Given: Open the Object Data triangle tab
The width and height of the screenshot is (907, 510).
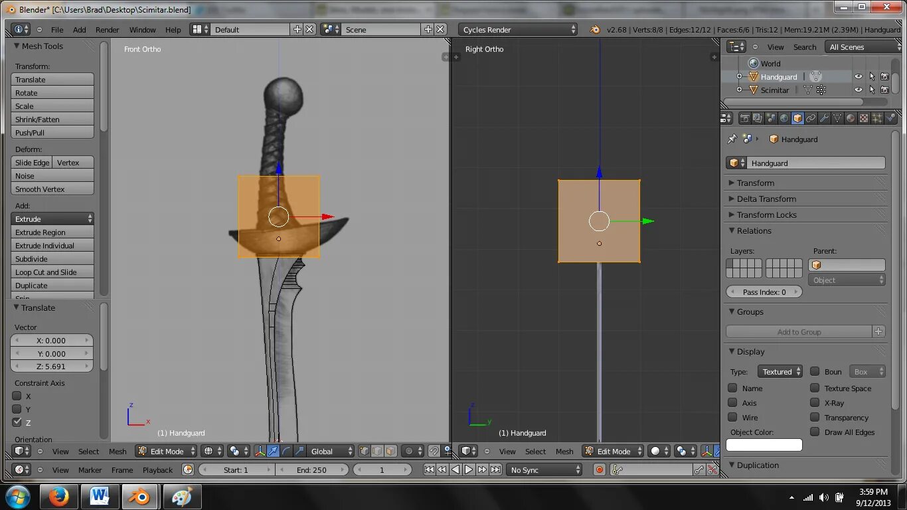Looking at the screenshot, I should click(837, 118).
